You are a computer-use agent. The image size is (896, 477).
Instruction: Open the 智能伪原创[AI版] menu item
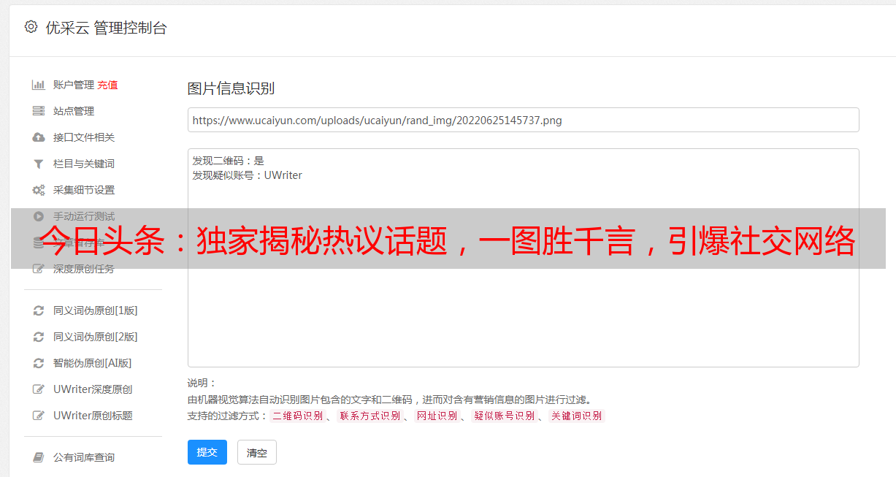click(93, 363)
